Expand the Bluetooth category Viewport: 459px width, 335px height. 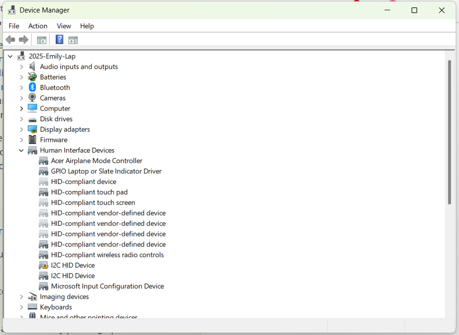tap(21, 87)
